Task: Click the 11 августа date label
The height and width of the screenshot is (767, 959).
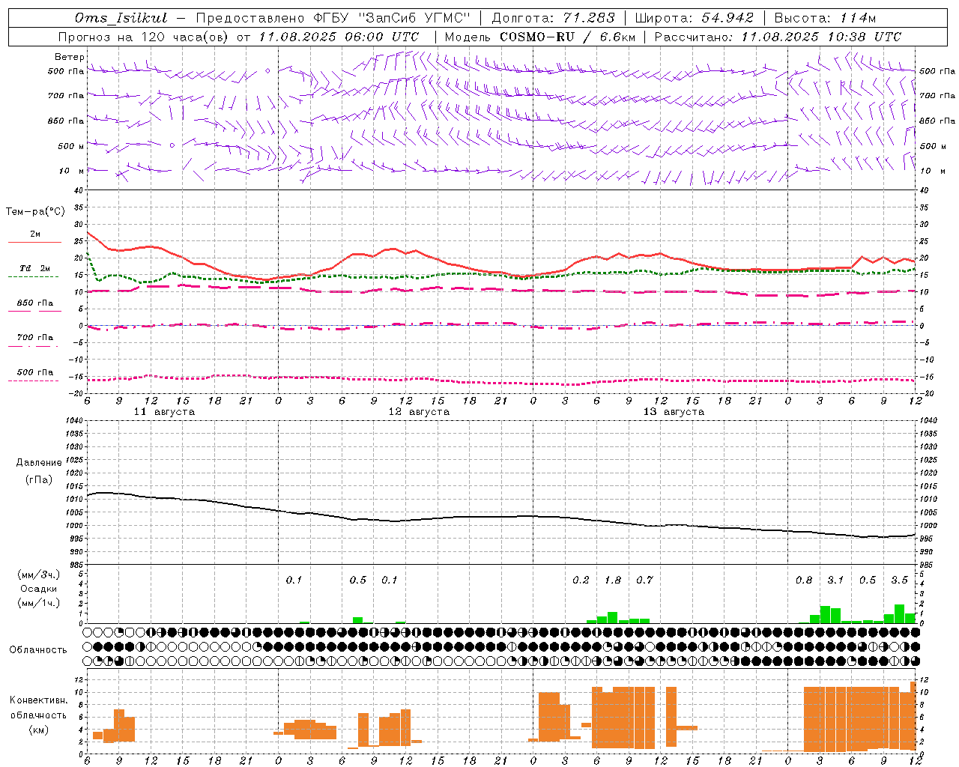Action: click(x=164, y=412)
